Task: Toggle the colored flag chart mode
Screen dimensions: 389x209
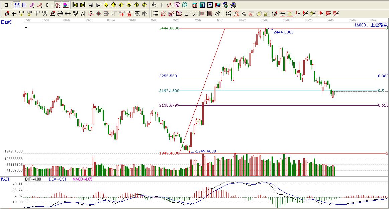Action: click(x=66, y=5)
